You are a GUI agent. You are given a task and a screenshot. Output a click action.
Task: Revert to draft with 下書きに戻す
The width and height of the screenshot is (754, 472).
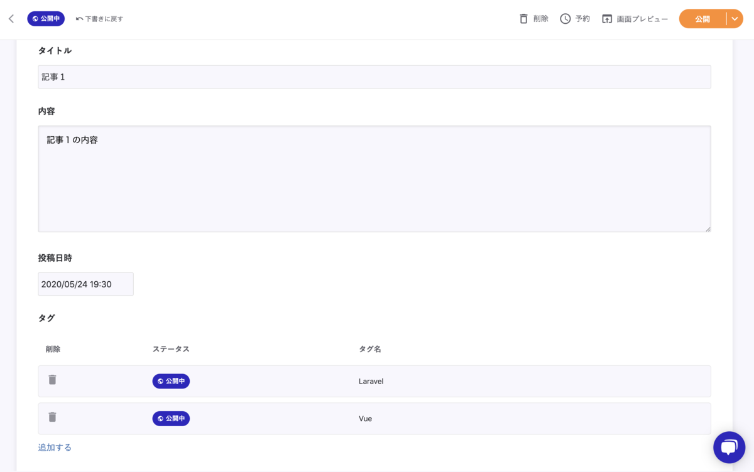[x=99, y=19]
